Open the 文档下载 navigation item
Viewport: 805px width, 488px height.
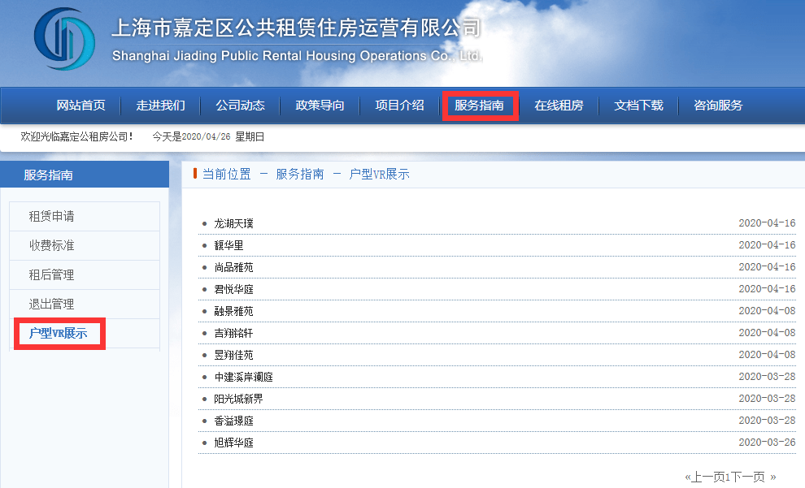(x=638, y=105)
